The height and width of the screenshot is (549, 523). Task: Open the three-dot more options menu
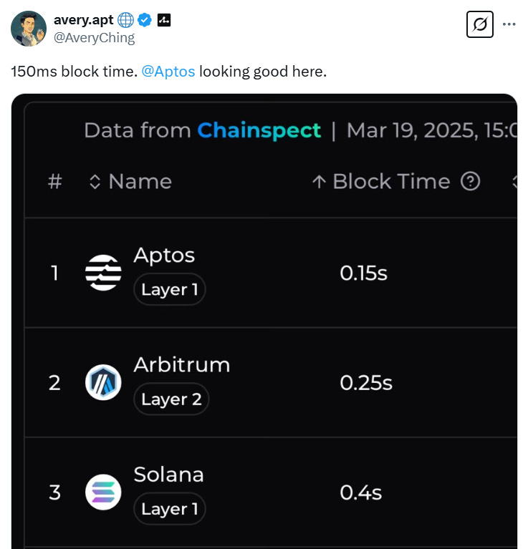509,24
